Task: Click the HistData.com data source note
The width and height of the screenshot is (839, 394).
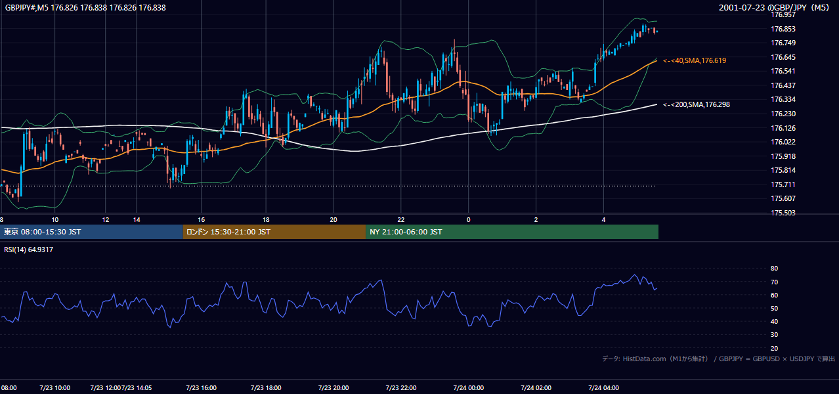Action: pyautogui.click(x=719, y=359)
